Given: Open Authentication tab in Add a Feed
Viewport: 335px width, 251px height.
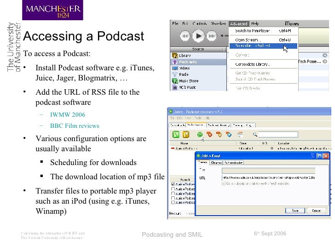Looking at the screenshot, I should 233,163.
